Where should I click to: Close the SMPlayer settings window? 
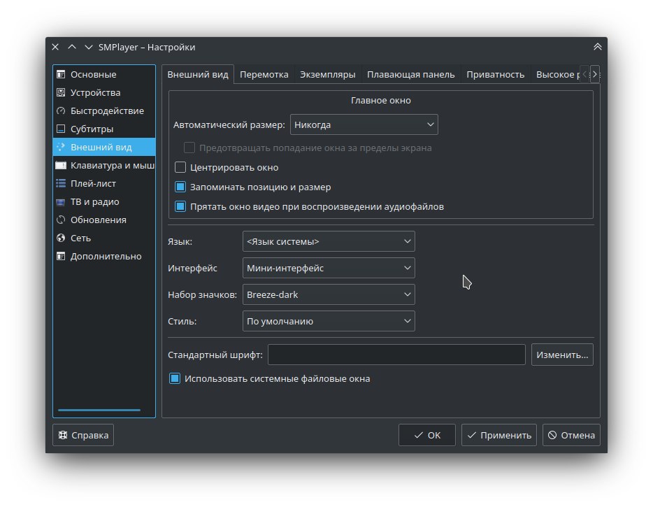click(55, 47)
